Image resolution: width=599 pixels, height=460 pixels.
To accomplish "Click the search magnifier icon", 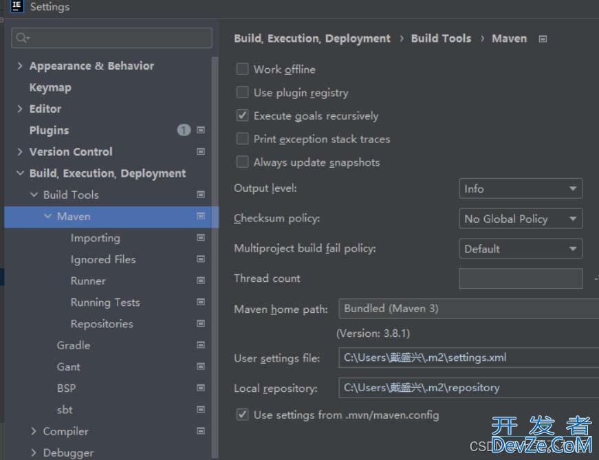I will click(x=22, y=37).
